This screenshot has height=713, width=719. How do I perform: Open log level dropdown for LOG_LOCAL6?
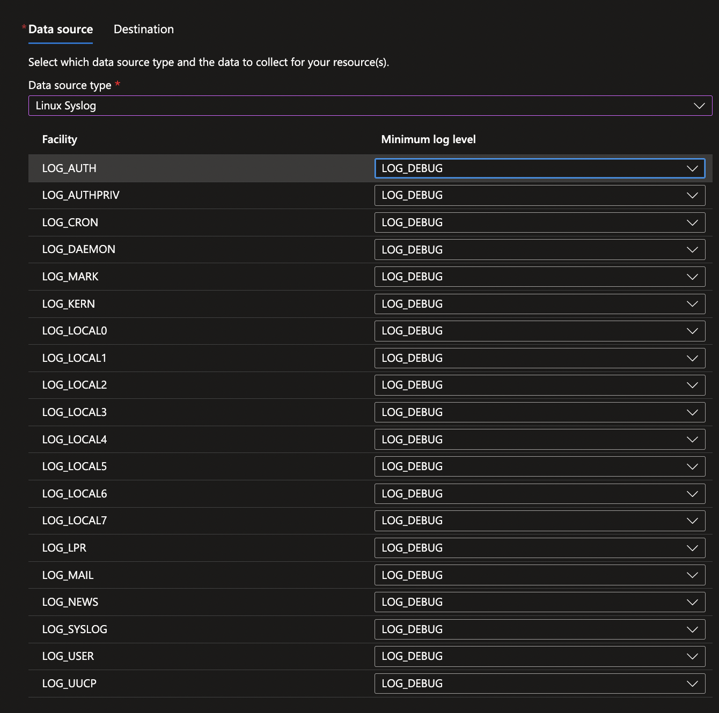[540, 494]
